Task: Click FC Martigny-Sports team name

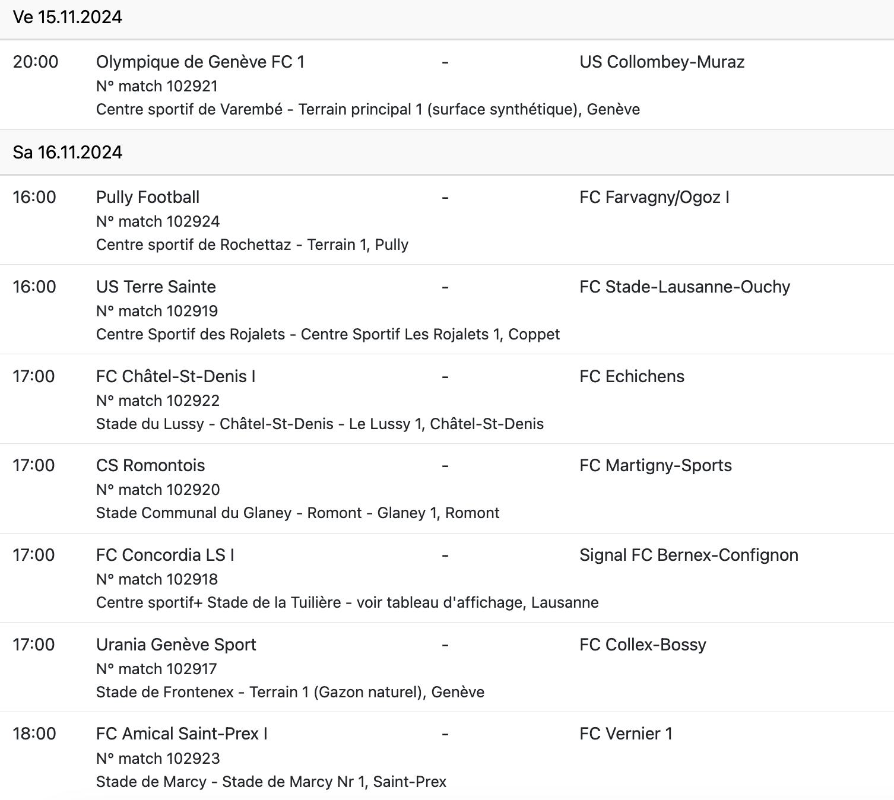Action: (655, 465)
